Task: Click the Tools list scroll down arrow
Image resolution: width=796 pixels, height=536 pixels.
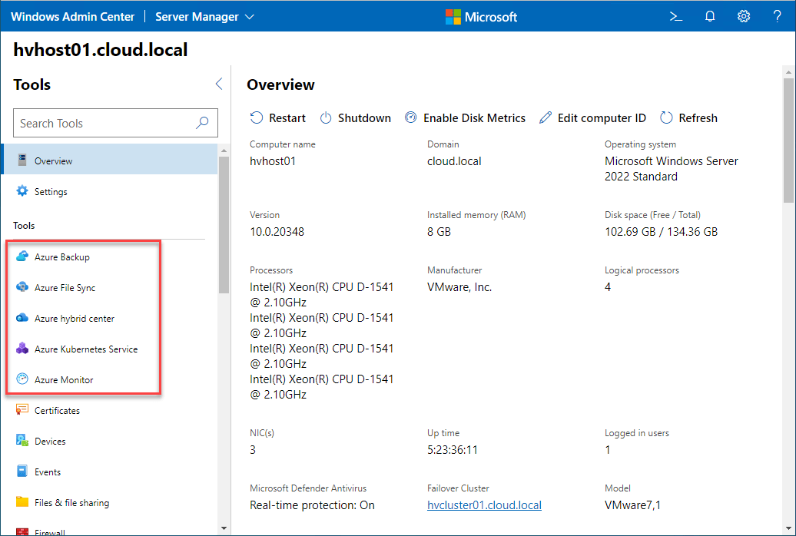Action: [224, 528]
